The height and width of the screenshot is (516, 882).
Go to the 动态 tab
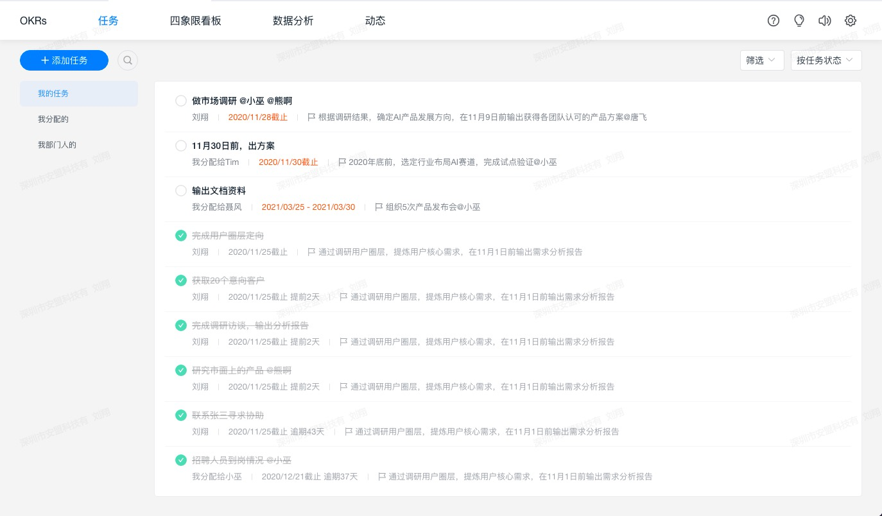pyautogui.click(x=376, y=21)
